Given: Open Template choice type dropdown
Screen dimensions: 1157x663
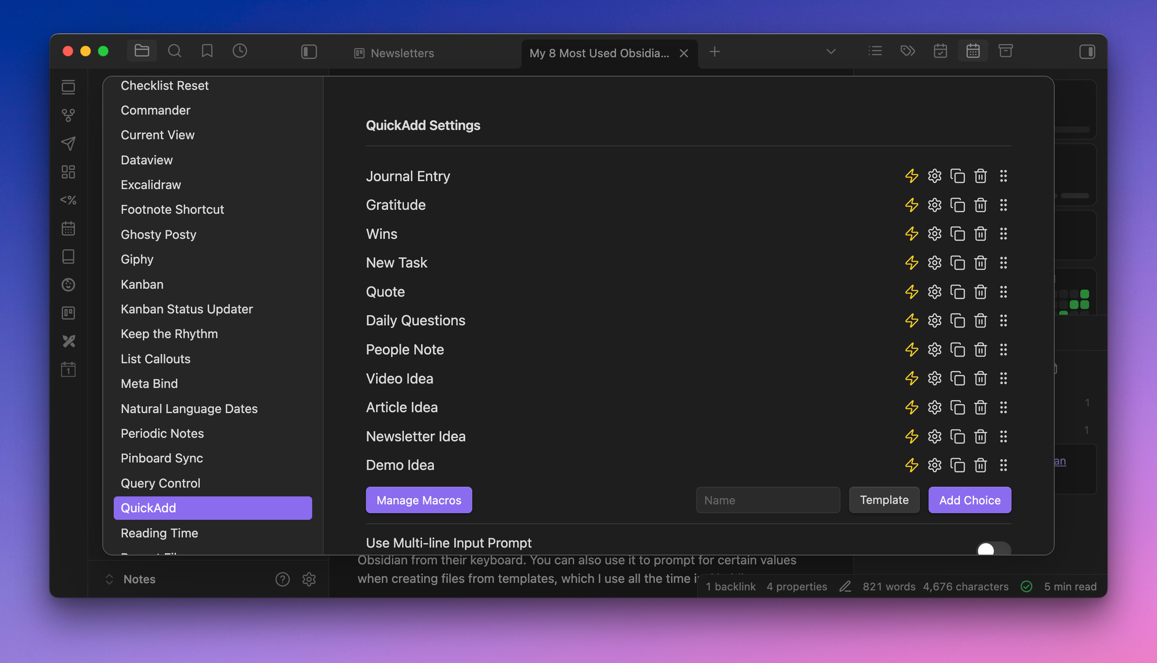Looking at the screenshot, I should pyautogui.click(x=883, y=500).
